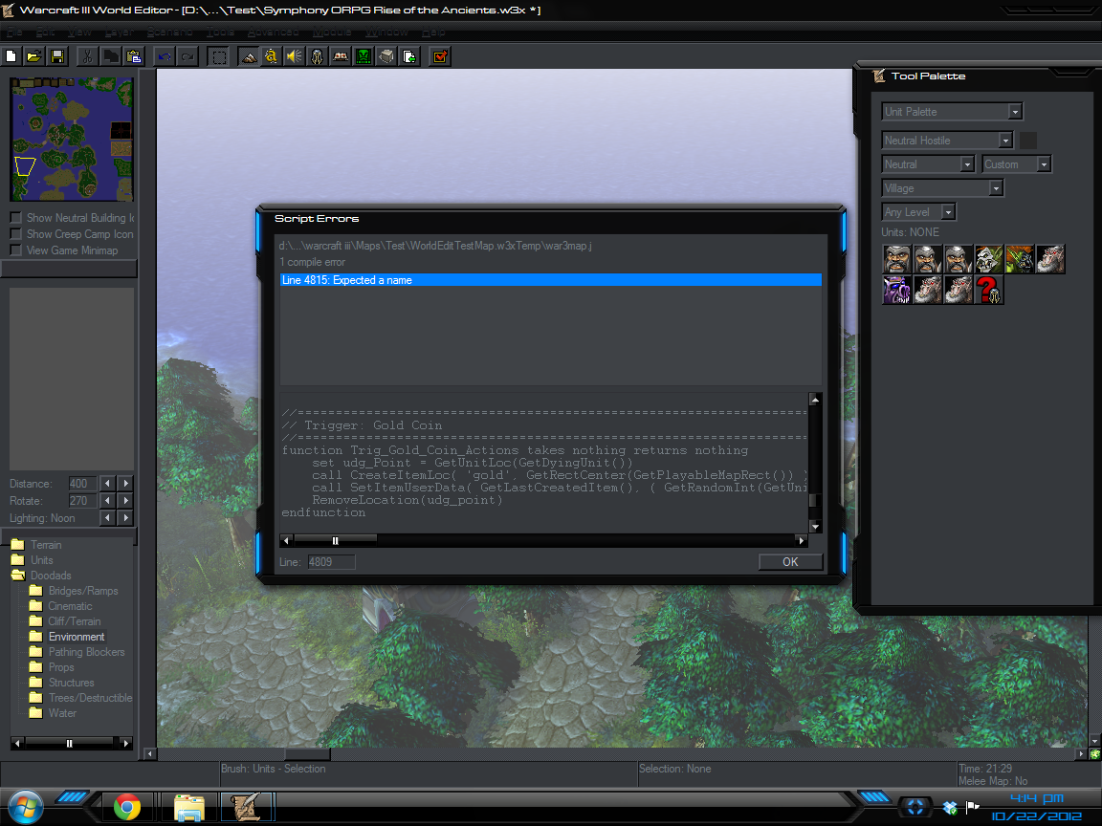This screenshot has height=826, width=1102.
Task: Click the Paste clipboard icon
Action: tap(134, 56)
